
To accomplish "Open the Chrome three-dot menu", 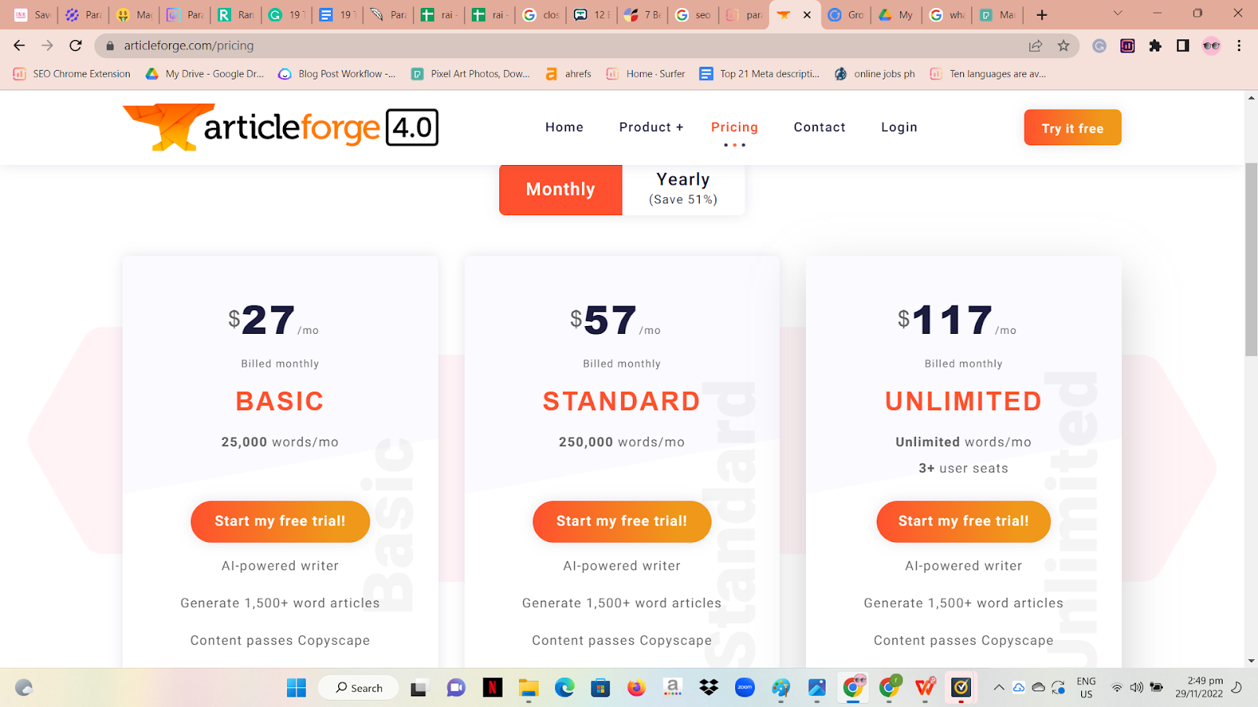I will 1239,46.
